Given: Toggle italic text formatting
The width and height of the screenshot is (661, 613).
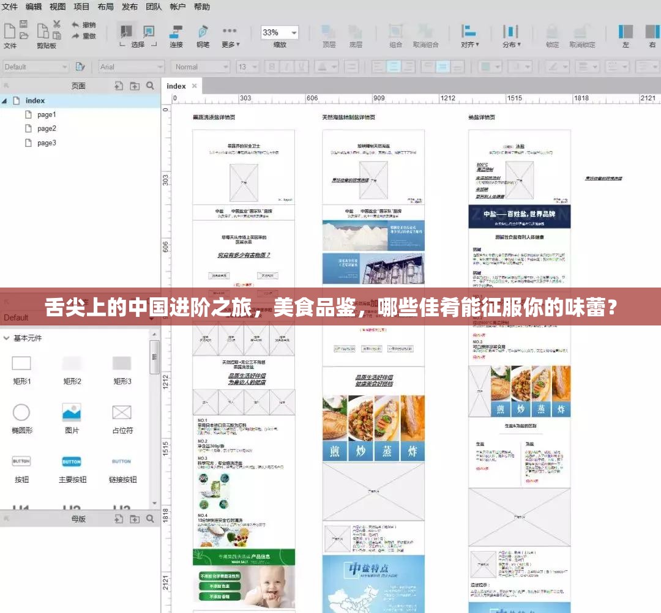Looking at the screenshot, I should (x=288, y=67).
